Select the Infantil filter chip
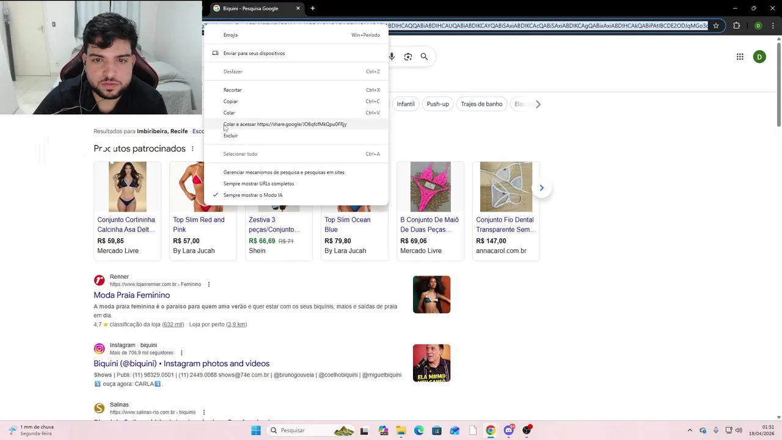Viewport: 782px width, 440px height. [406, 104]
